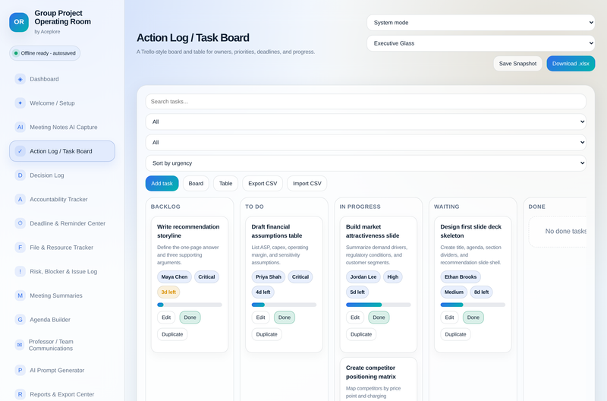Edit Design first slide deck skeleton
607x401 pixels.
[449, 317]
